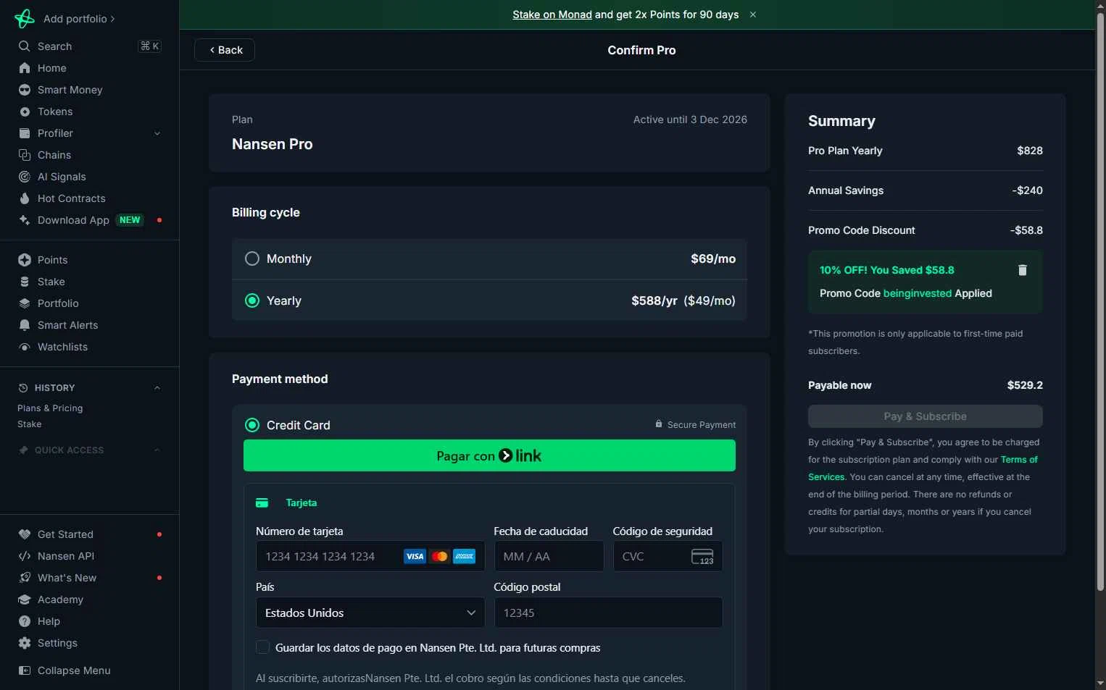Focus the Fecha de caducidad field

[x=549, y=556]
